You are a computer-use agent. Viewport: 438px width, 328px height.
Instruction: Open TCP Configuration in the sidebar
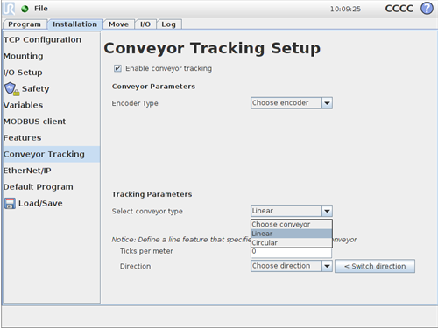[42, 39]
